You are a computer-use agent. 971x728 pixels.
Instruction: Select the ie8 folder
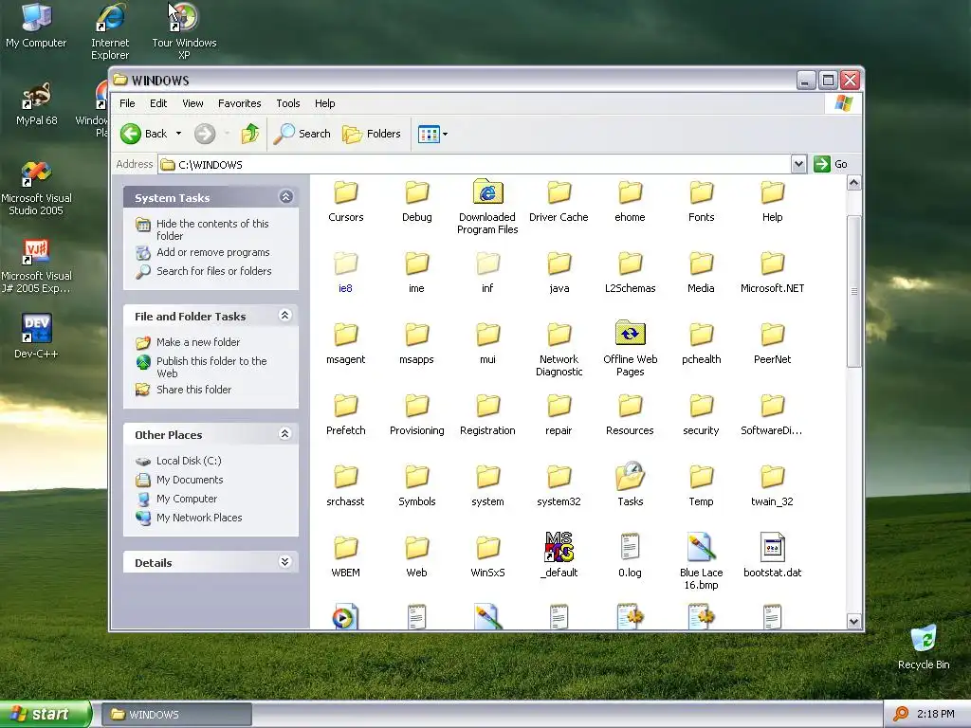coord(345,272)
